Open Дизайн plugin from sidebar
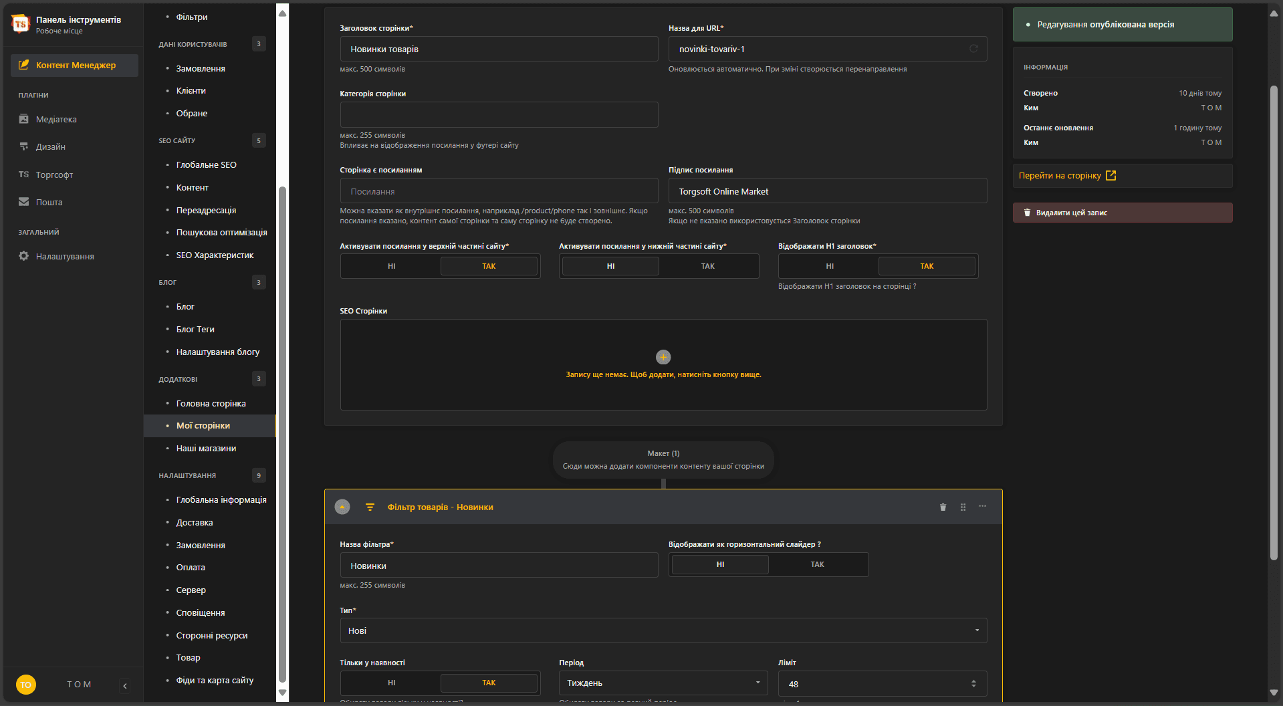Image resolution: width=1283 pixels, height=706 pixels. [x=50, y=146]
